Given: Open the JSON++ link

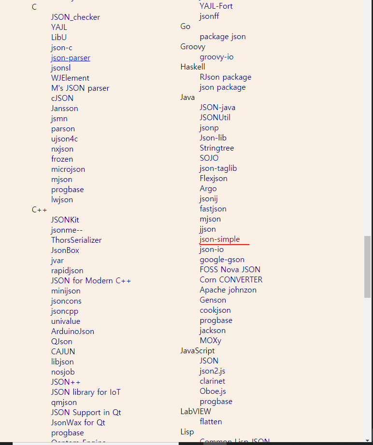Looking at the screenshot, I should 66,382.
